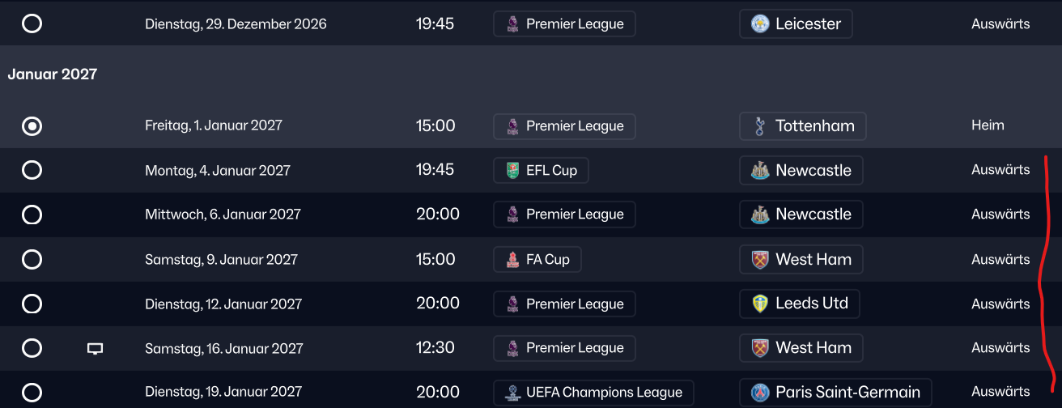The height and width of the screenshot is (408, 1062).
Task: Click the FA Cup competition logo
Action: coord(512,260)
